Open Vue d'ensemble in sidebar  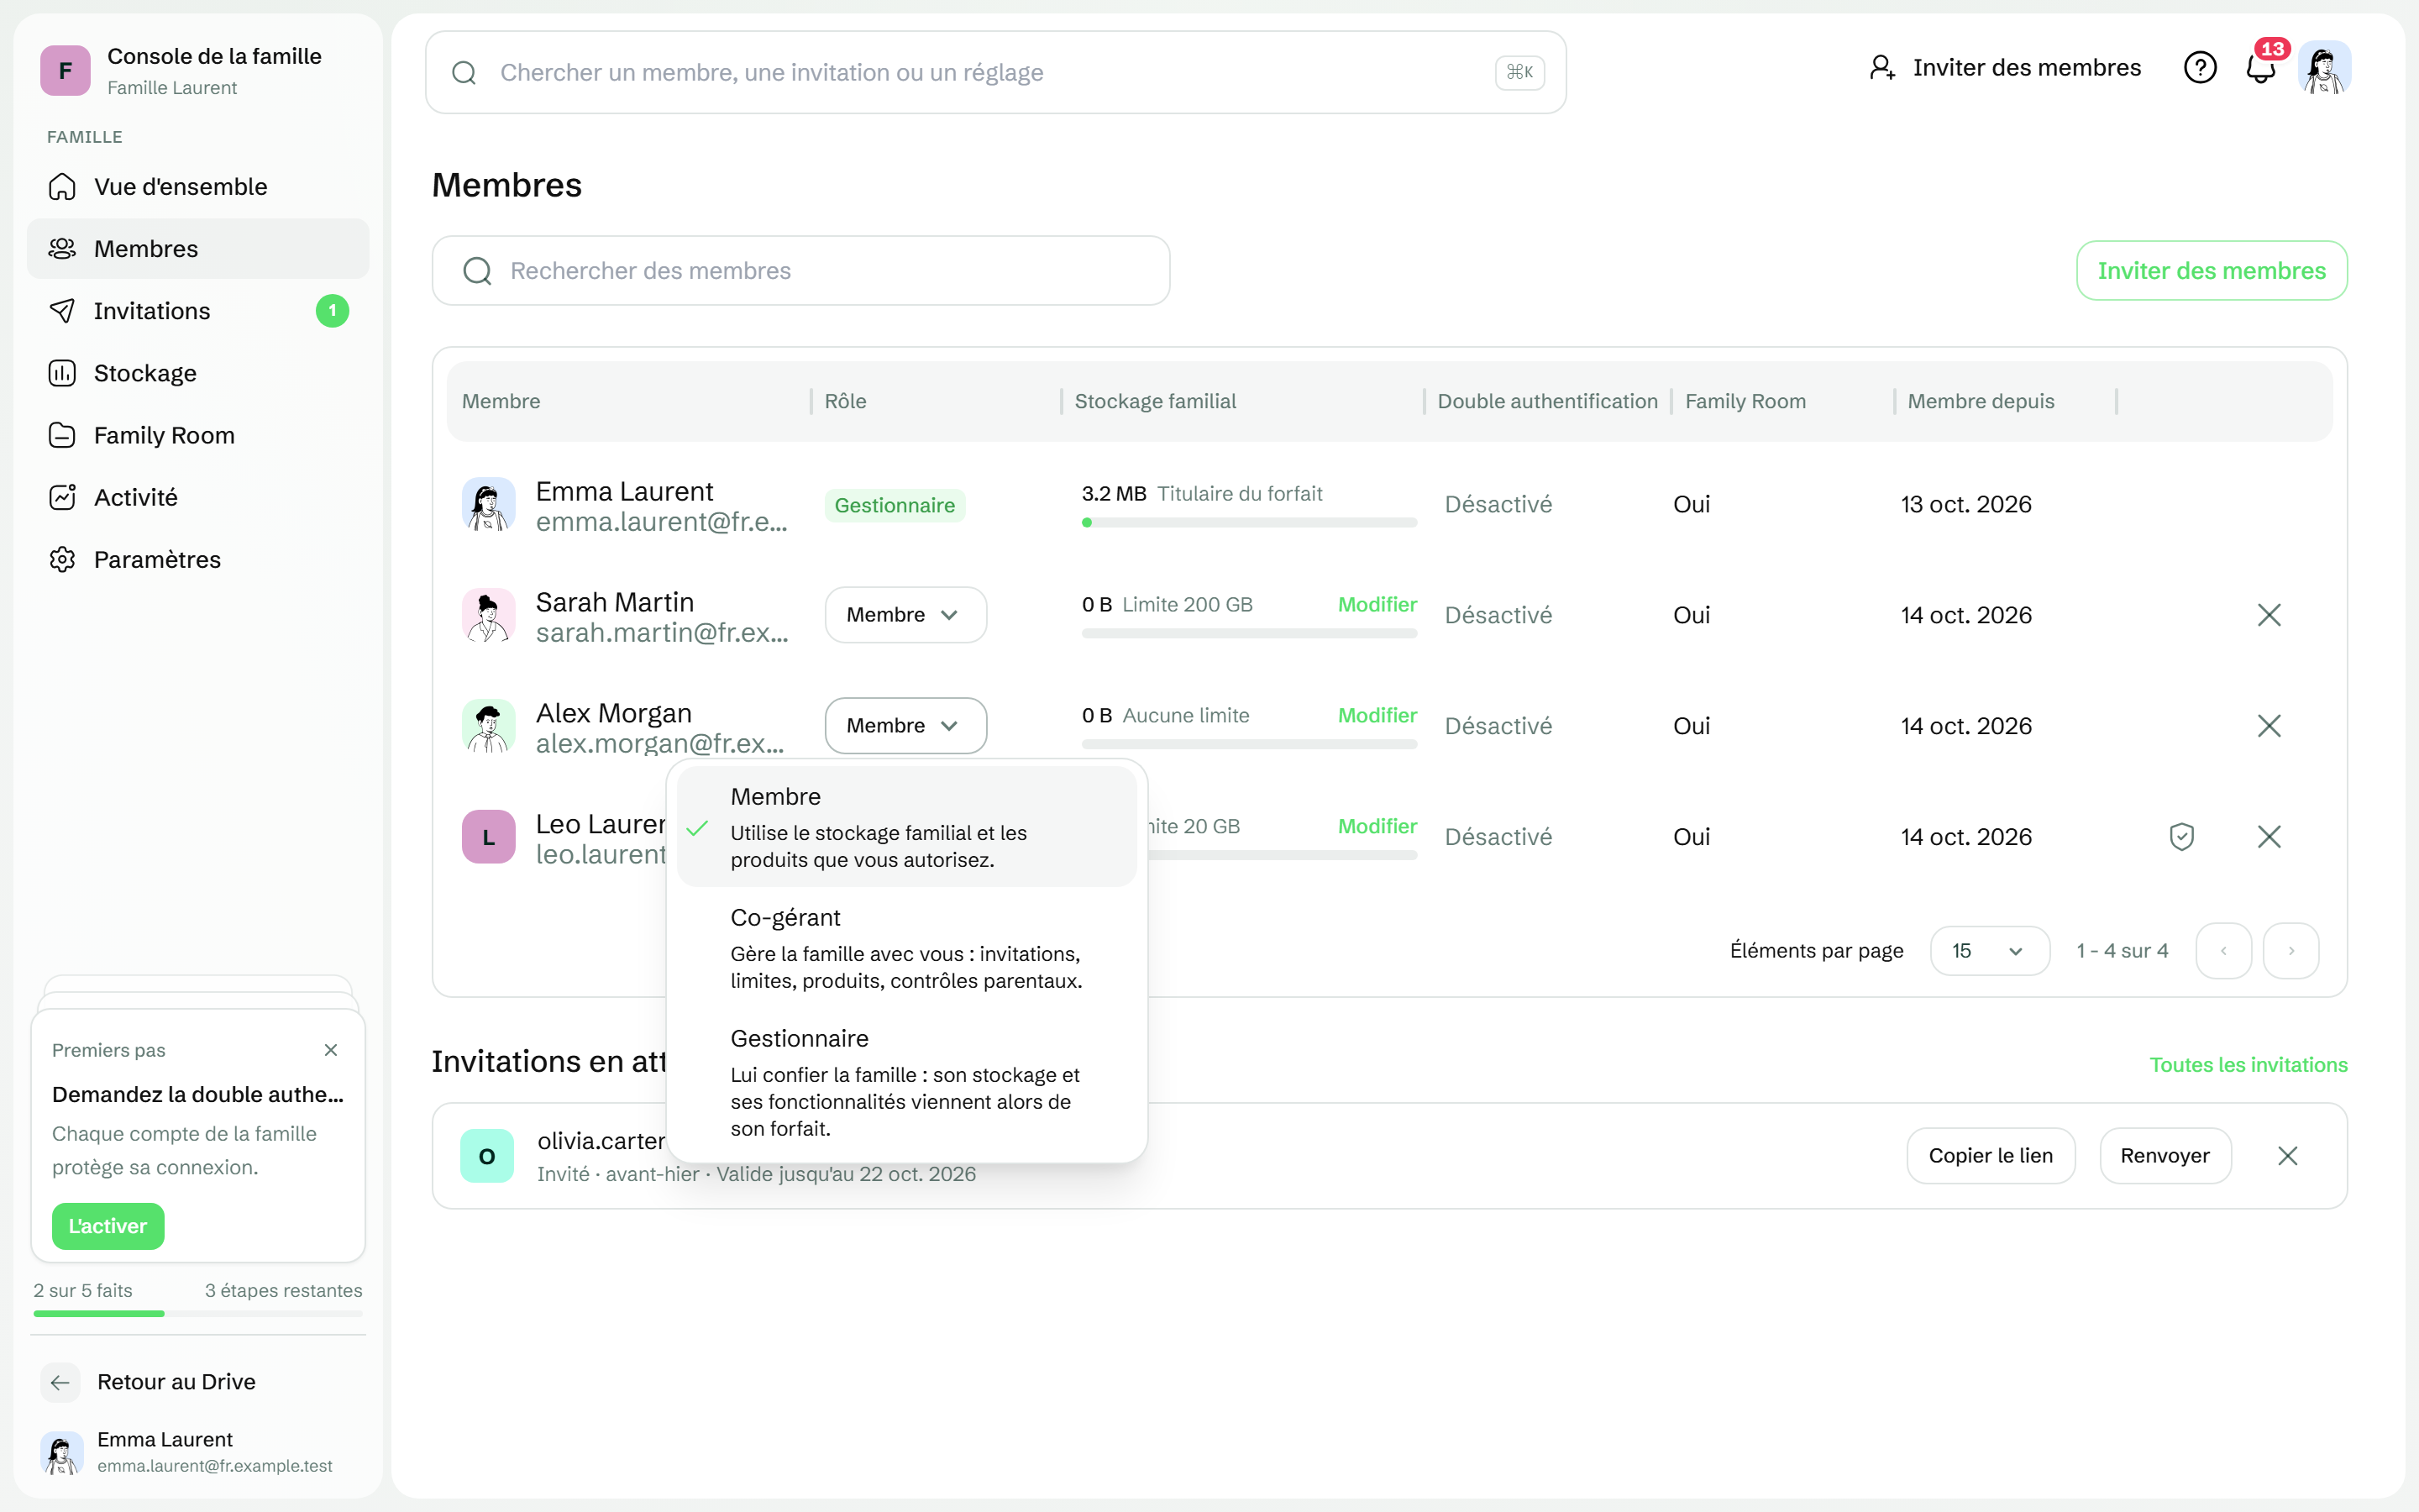[198, 187]
